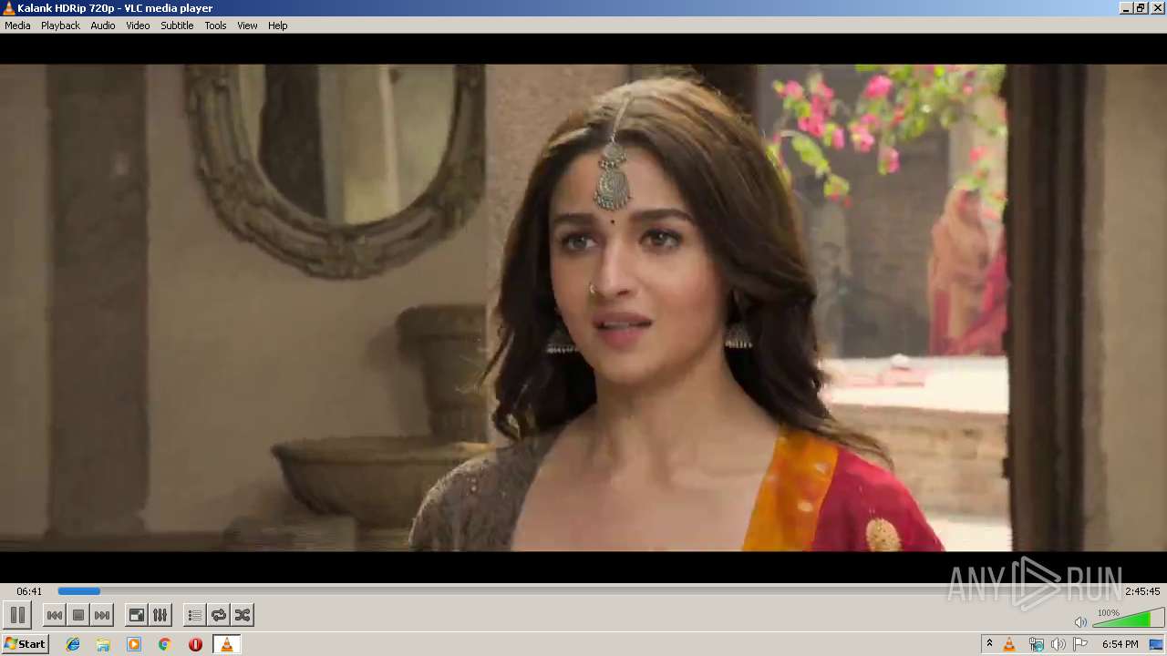Toggle fullscreen video mode
Viewport: 1167px width, 656px height.
[x=136, y=615]
